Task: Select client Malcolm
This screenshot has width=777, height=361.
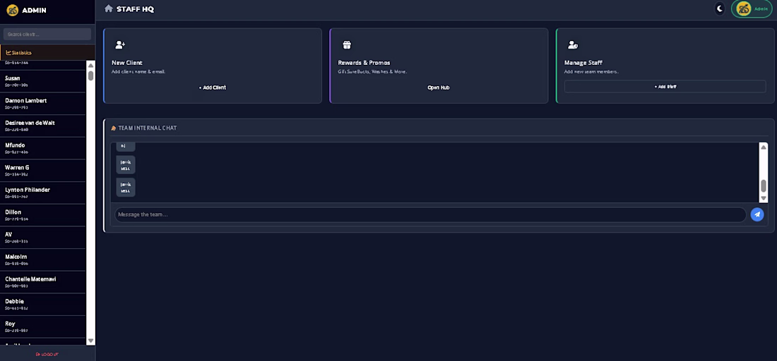Action: [x=42, y=259]
